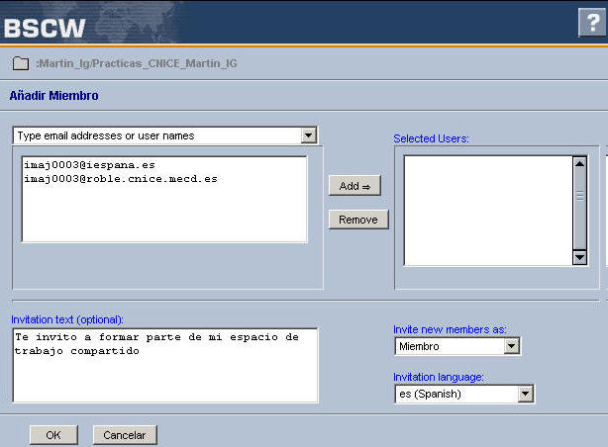Expand the Invitation language dropdown
The image size is (608, 447).
click(x=525, y=394)
